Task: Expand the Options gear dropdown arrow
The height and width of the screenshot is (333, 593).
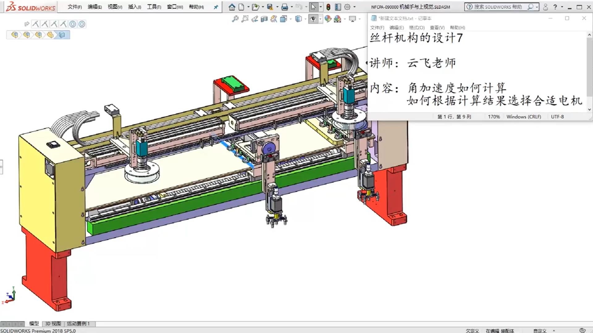Action: point(354,7)
